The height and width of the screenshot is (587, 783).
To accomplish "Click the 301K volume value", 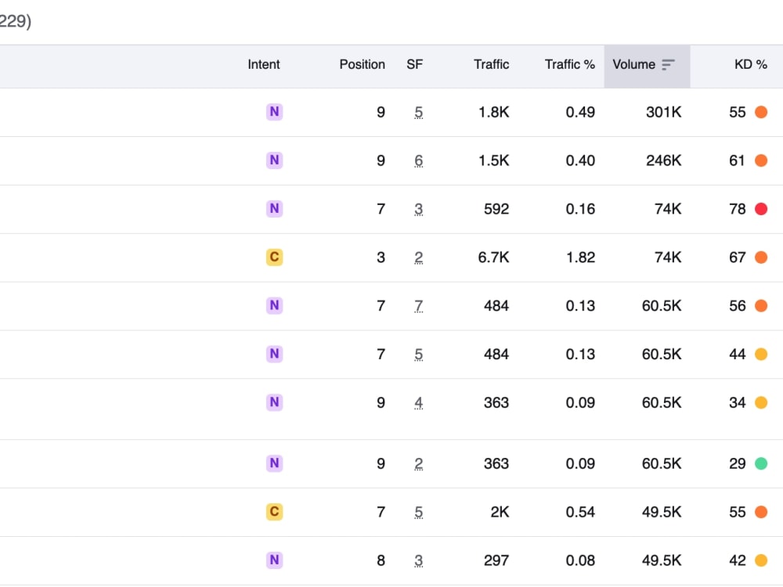I will click(x=664, y=112).
